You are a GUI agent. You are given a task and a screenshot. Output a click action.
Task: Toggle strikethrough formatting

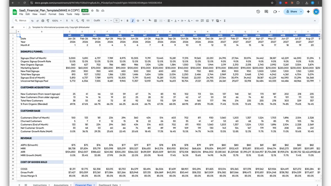tap(138, 21)
